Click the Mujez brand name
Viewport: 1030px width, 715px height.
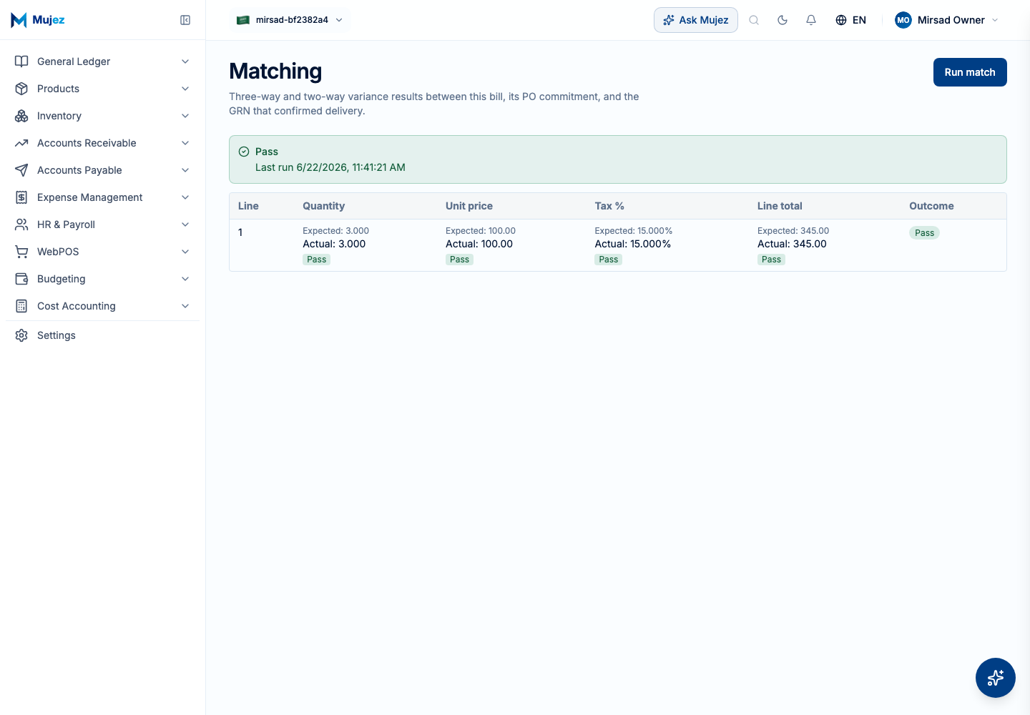pyautogui.click(x=49, y=20)
